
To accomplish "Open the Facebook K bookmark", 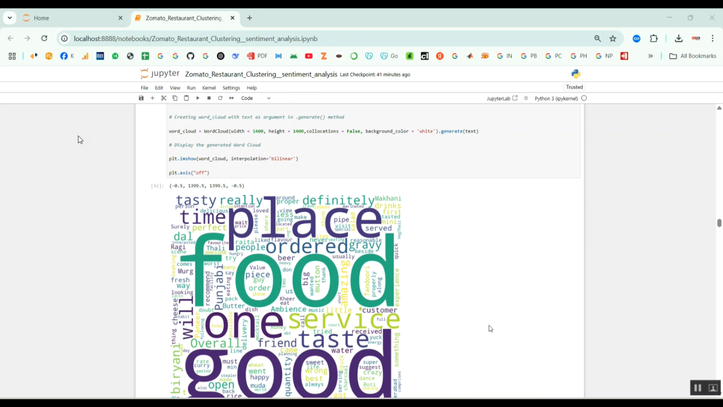I will tap(67, 56).
